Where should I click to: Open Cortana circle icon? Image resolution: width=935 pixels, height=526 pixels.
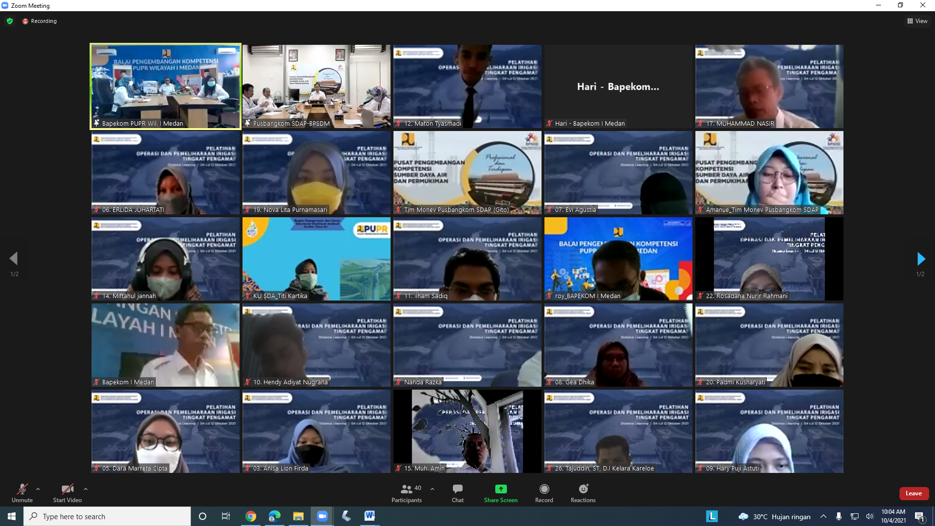point(203,516)
